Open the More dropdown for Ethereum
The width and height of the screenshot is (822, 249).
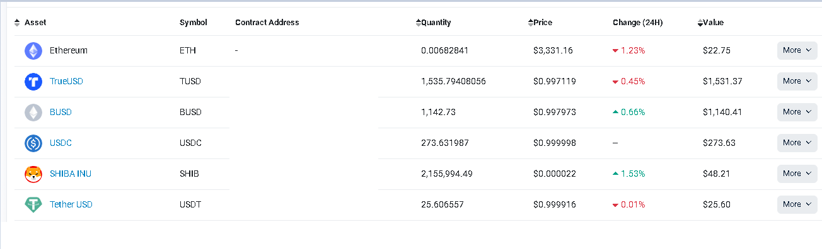797,50
